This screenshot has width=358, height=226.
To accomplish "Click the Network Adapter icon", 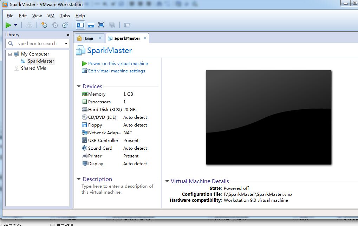I will pyautogui.click(x=84, y=133).
